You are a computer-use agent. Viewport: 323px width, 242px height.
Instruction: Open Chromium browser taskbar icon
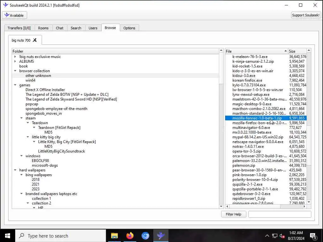point(145,236)
